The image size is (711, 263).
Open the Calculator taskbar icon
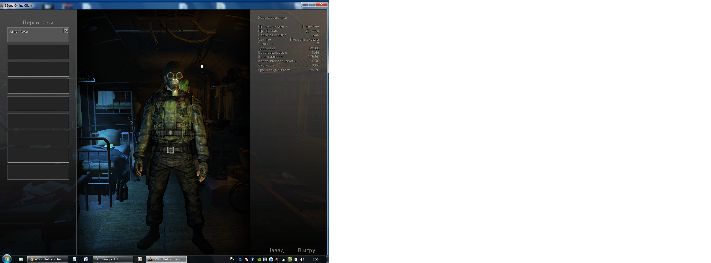pos(74,259)
